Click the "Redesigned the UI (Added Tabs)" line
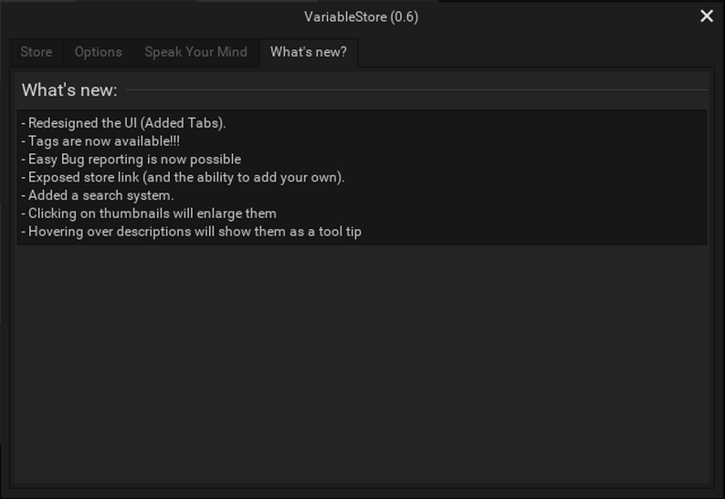The width and height of the screenshot is (725, 499). pos(126,122)
